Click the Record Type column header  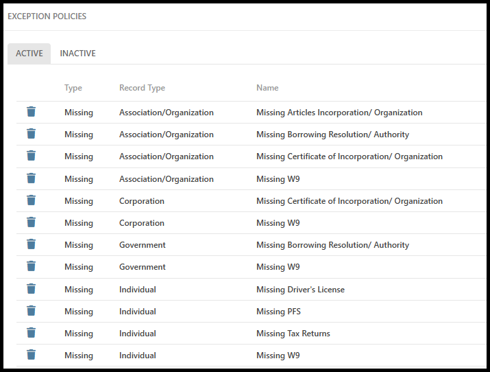(142, 88)
